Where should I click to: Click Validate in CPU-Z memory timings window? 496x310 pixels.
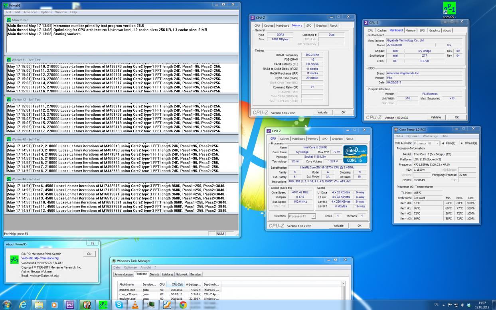coord(322,113)
